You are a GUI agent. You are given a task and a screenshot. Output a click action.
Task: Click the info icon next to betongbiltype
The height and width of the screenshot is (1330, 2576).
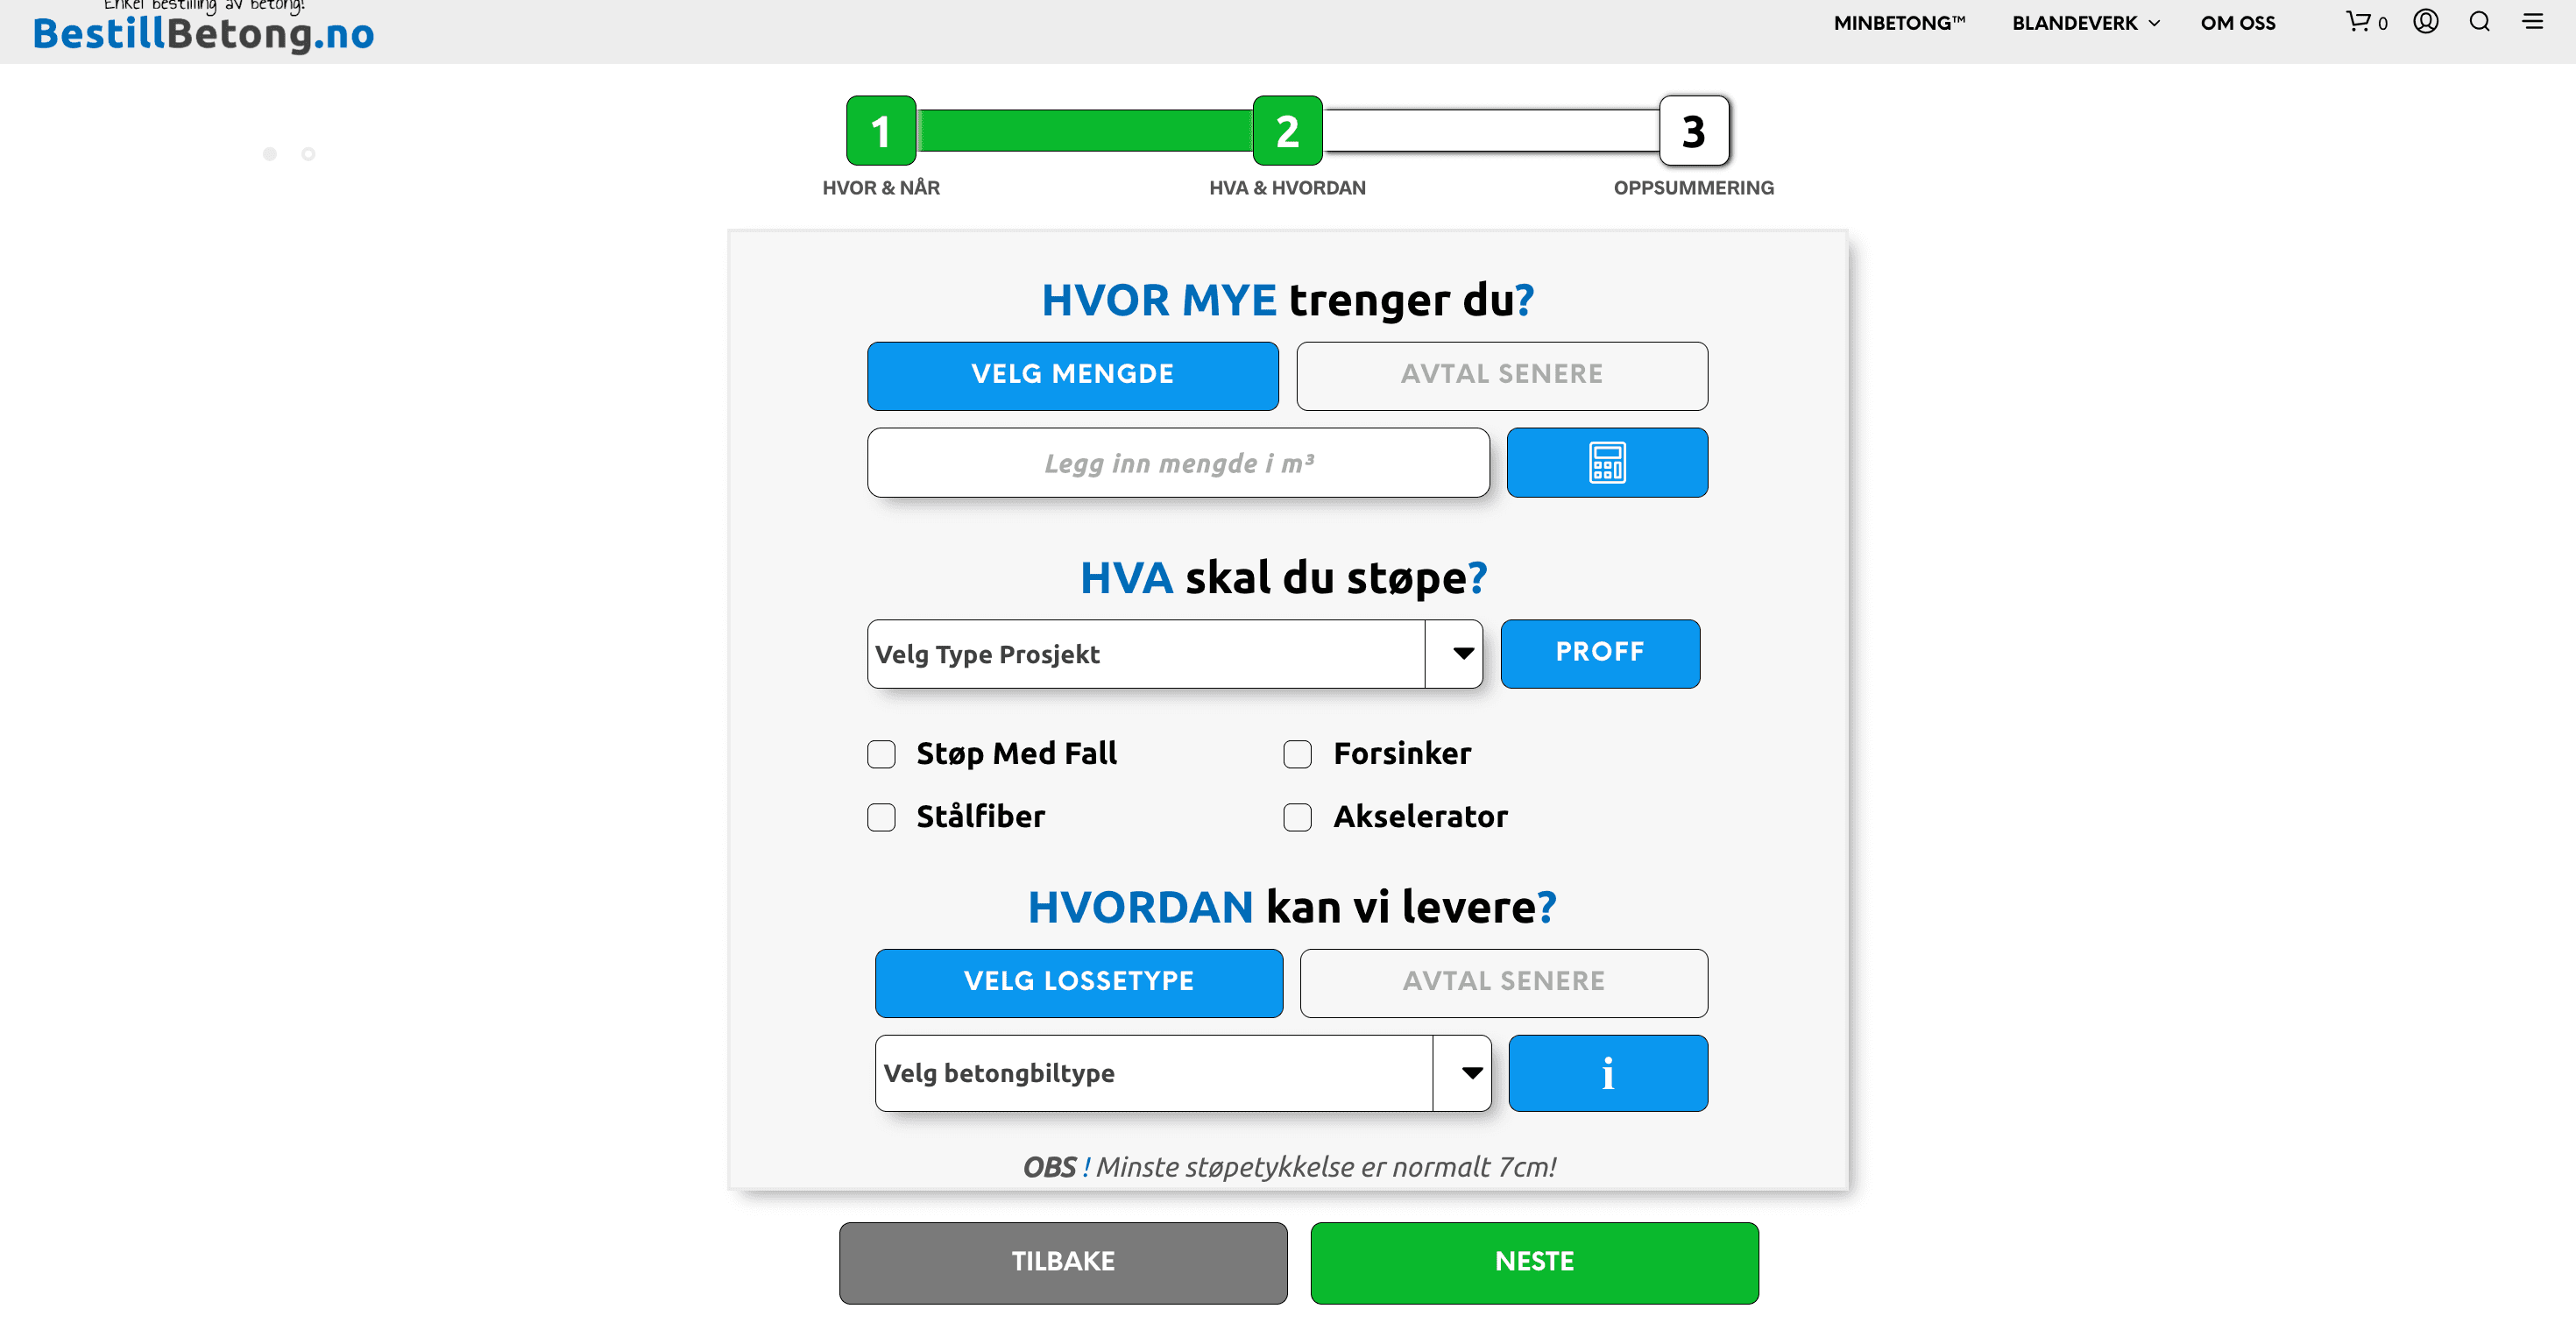1607,1072
